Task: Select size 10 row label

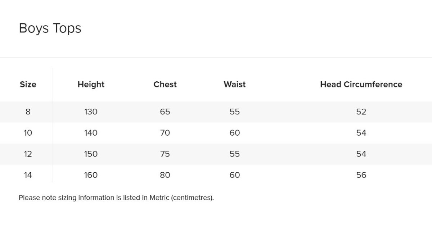Action: (28, 133)
